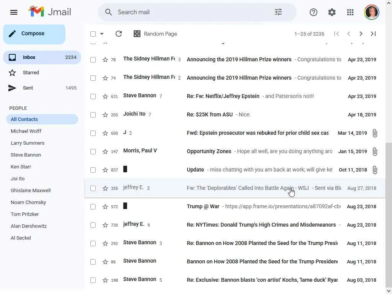Open Re: NYTimes Donald Trump's High Crimes email
Viewport: 392px width, 294px height.
[x=261, y=225]
